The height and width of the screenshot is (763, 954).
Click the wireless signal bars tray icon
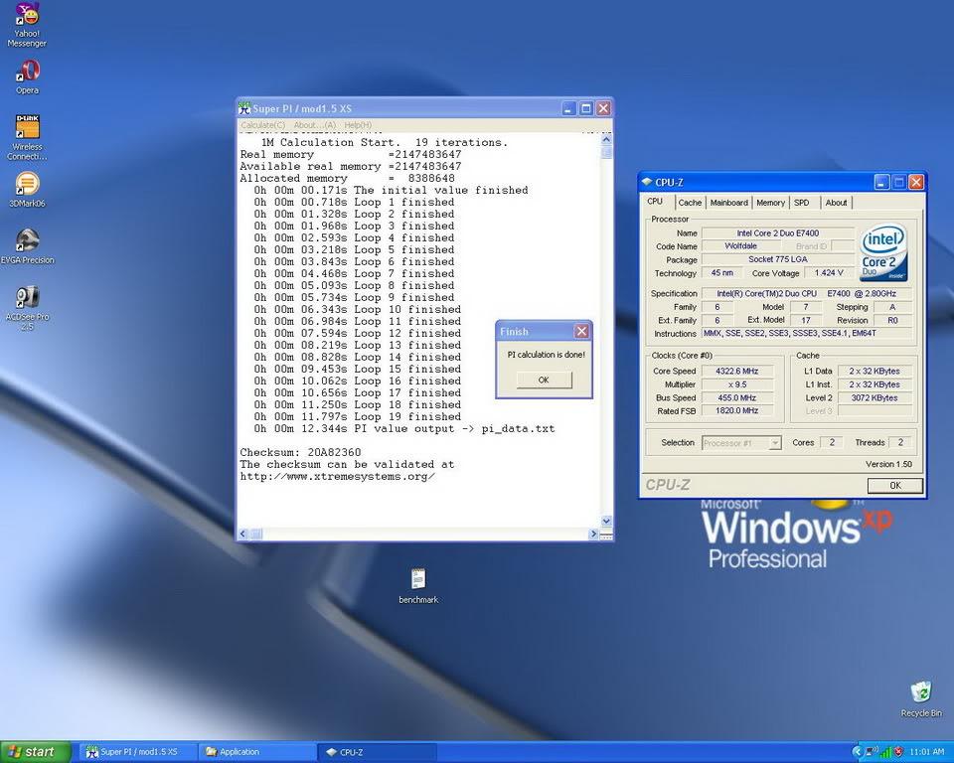[x=885, y=752]
